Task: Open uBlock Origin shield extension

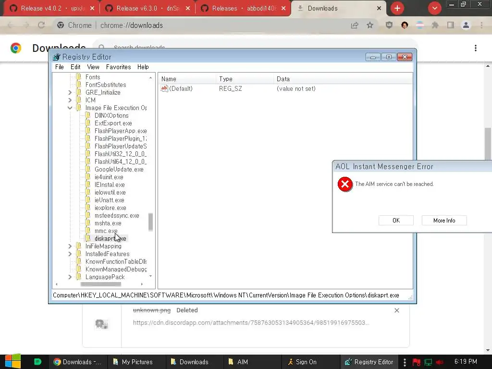Action: click(x=389, y=25)
